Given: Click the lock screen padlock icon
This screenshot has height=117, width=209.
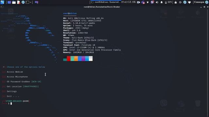Looking at the screenshot, I should click(176, 2).
